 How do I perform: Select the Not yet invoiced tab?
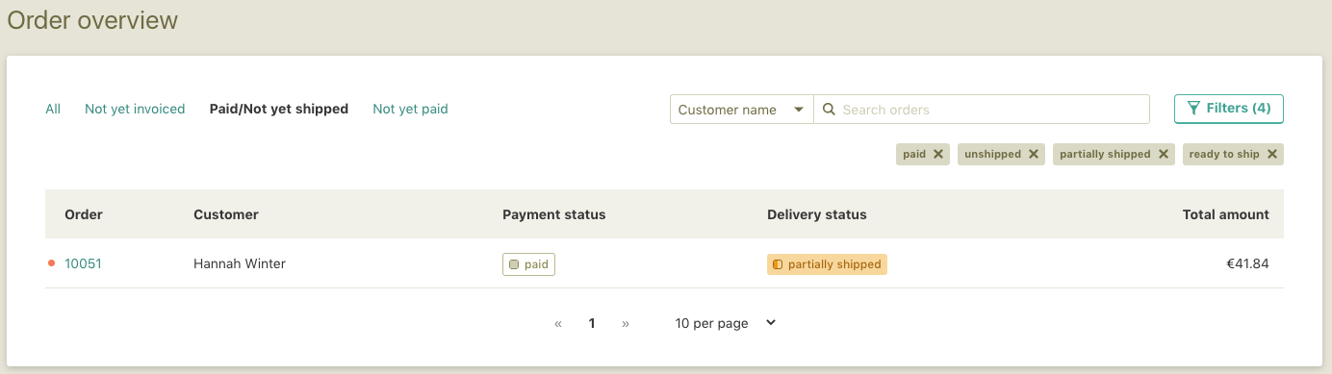[135, 109]
